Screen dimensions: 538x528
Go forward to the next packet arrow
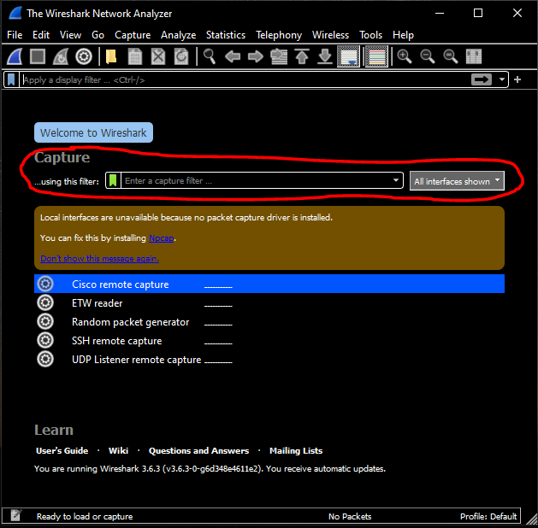pyautogui.click(x=256, y=56)
